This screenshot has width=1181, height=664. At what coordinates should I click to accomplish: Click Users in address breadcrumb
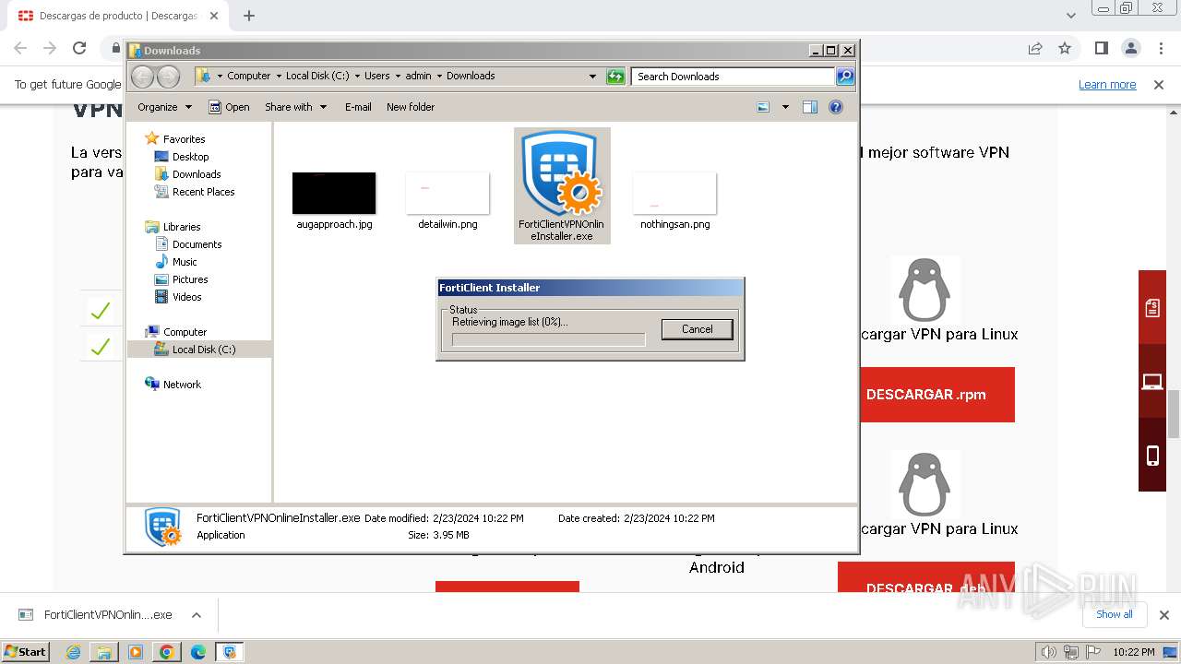click(376, 76)
